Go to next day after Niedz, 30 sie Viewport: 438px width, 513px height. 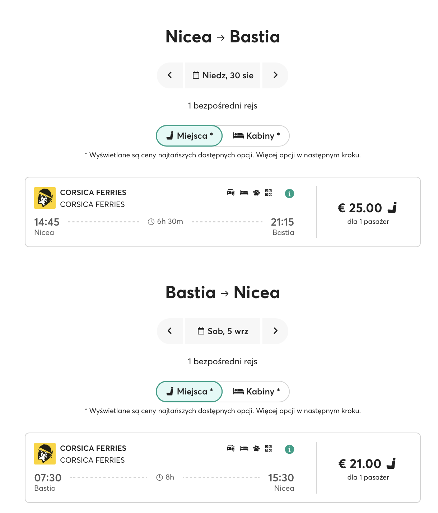tap(275, 75)
